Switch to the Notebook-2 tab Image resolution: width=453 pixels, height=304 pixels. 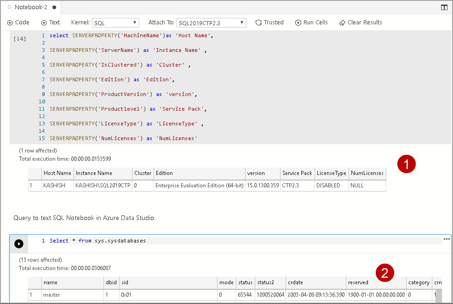click(30, 7)
